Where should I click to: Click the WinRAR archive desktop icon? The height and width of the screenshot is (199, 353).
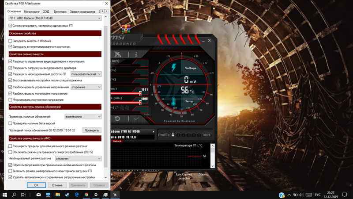126,29
